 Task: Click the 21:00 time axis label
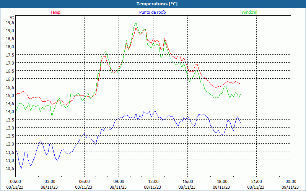[256, 182]
